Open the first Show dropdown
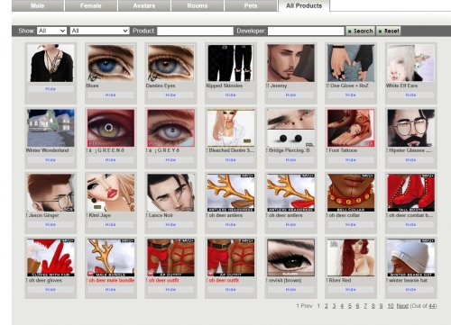The height and width of the screenshot is (325, 451). (51, 31)
